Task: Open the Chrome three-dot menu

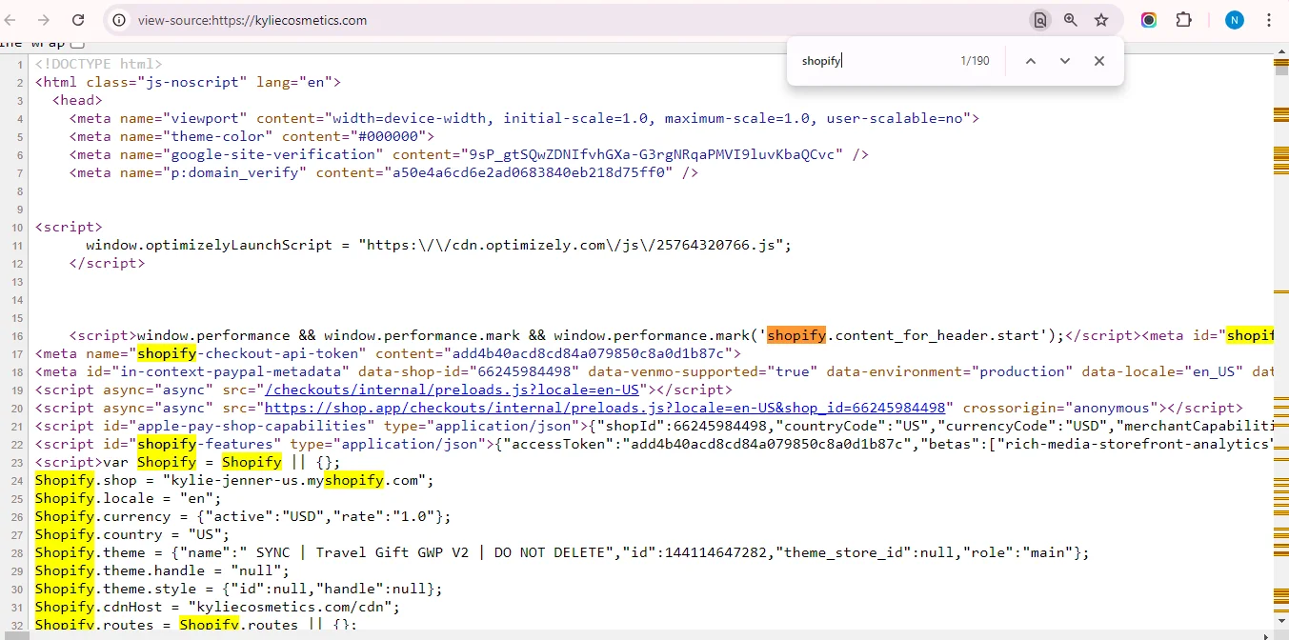Action: [1269, 19]
